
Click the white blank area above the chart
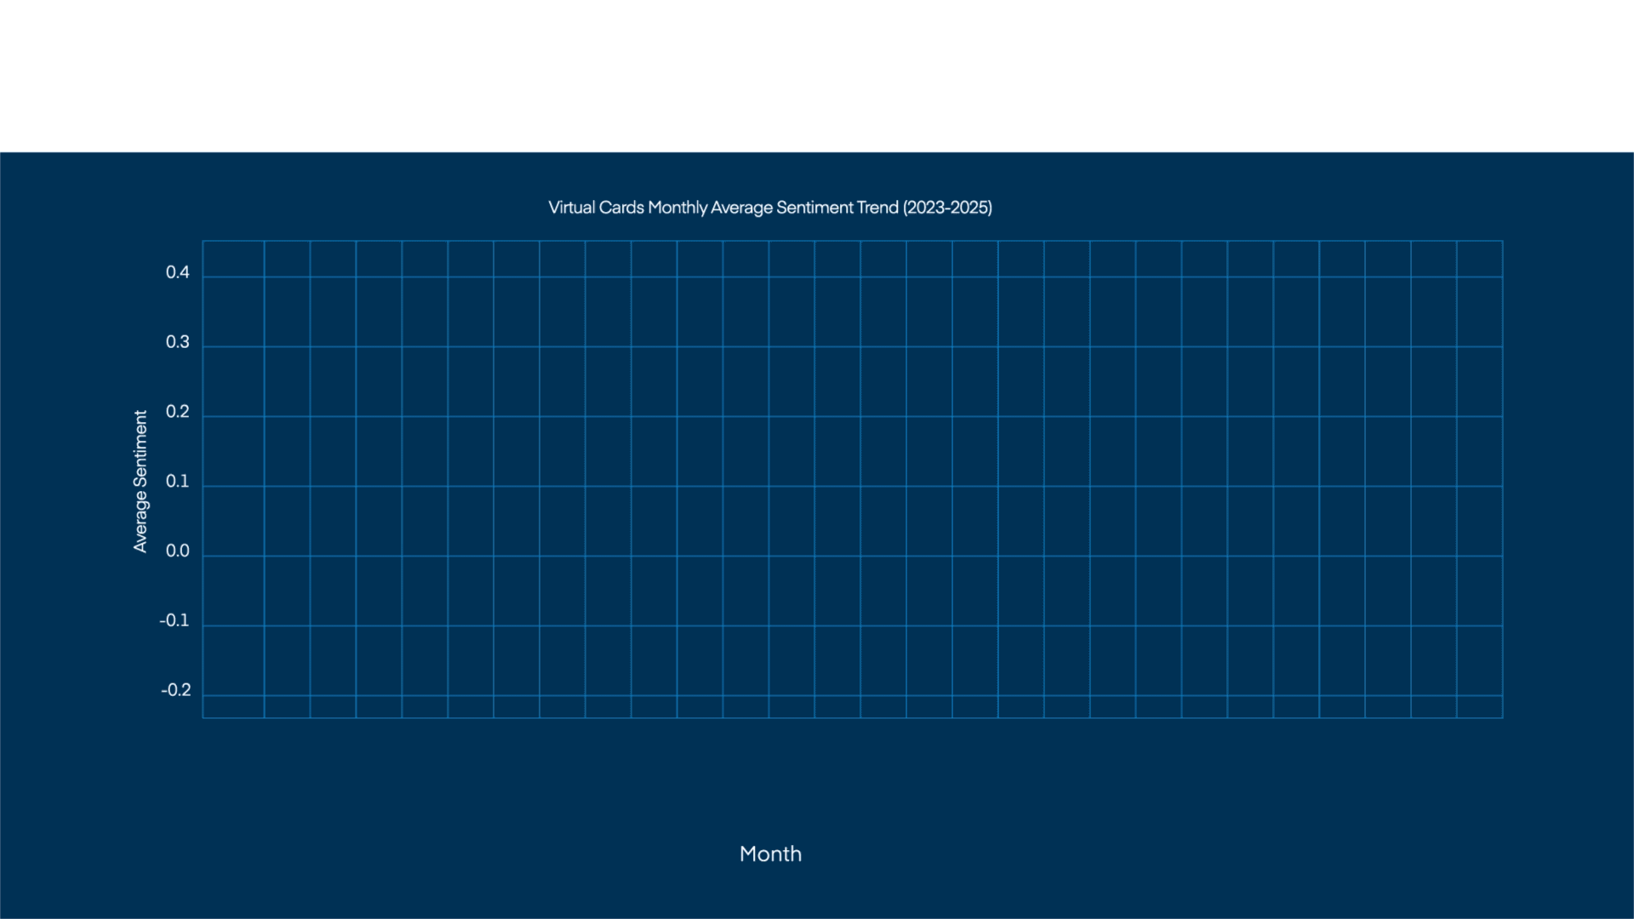click(817, 77)
